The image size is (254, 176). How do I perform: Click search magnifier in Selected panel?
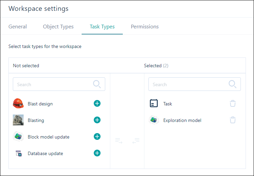[232, 84]
